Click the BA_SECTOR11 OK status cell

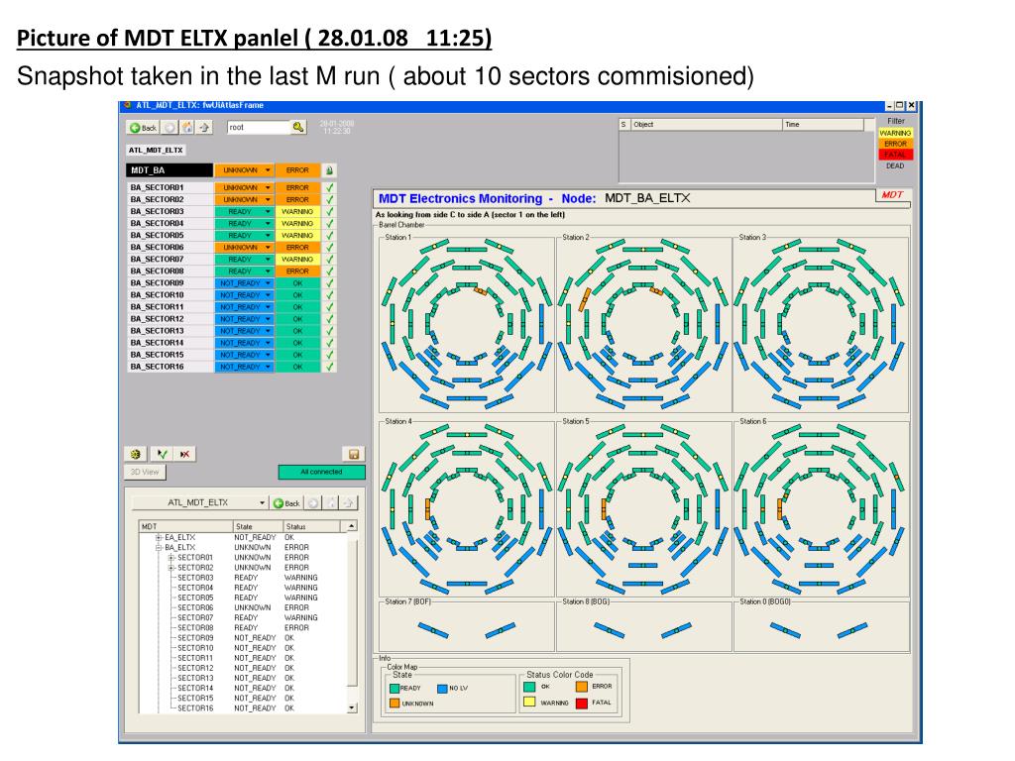point(297,307)
